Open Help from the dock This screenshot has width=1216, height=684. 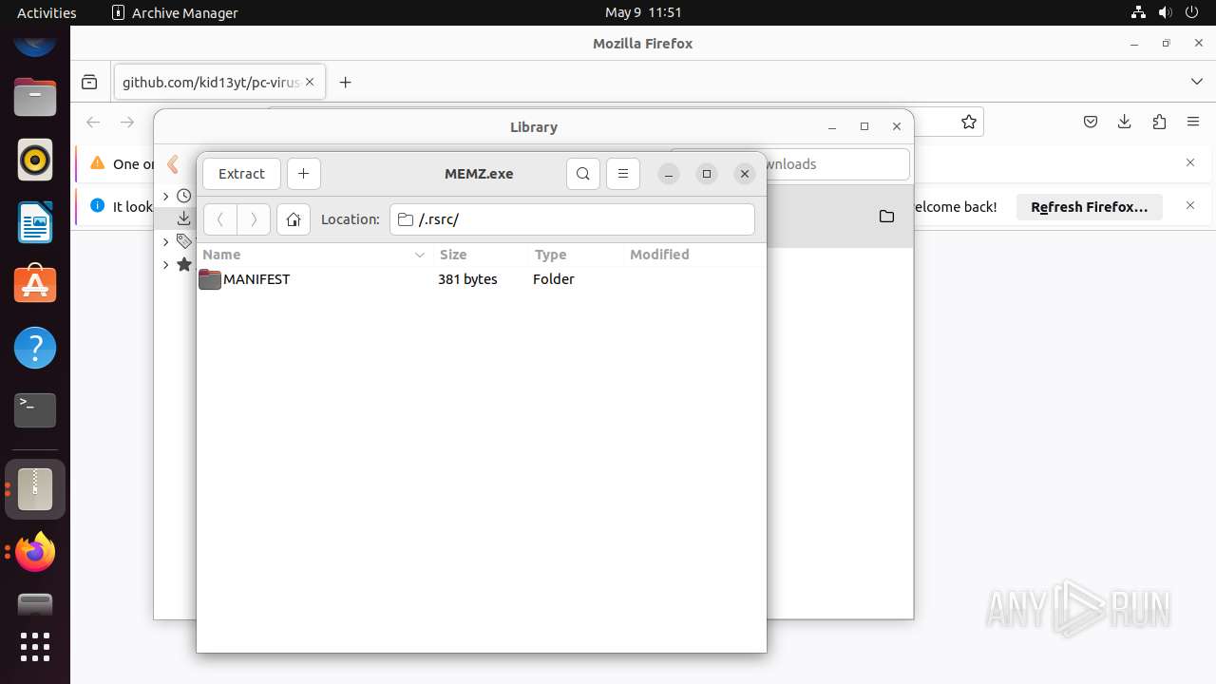[35, 348]
